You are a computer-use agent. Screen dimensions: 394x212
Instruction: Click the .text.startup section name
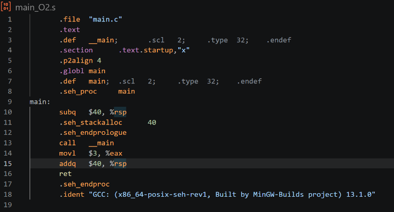pos(146,50)
